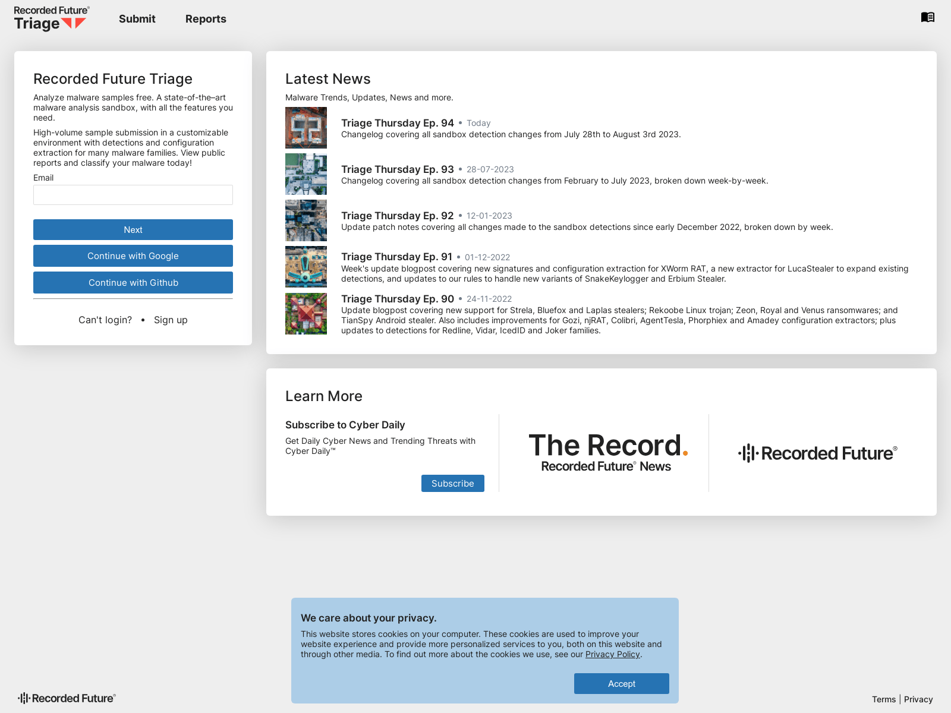Open Triage Thursday Ep. 90 thumbnail
Screen dimensions: 951x713
[306, 314]
